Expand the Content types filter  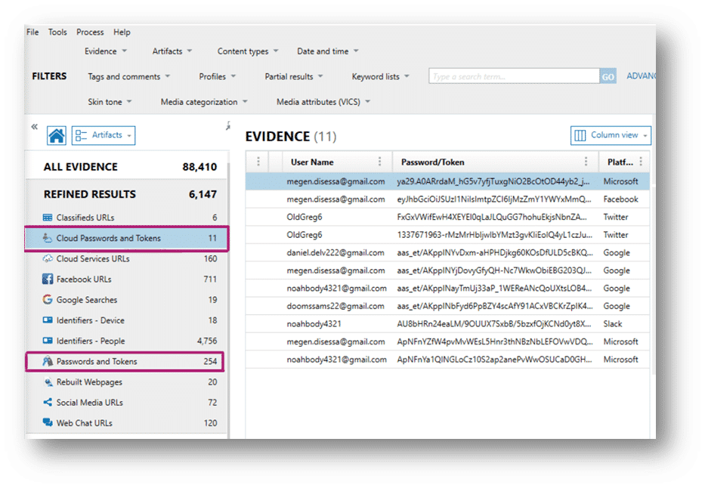tap(248, 51)
